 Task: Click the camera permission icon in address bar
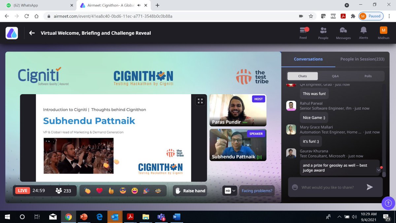click(301, 16)
